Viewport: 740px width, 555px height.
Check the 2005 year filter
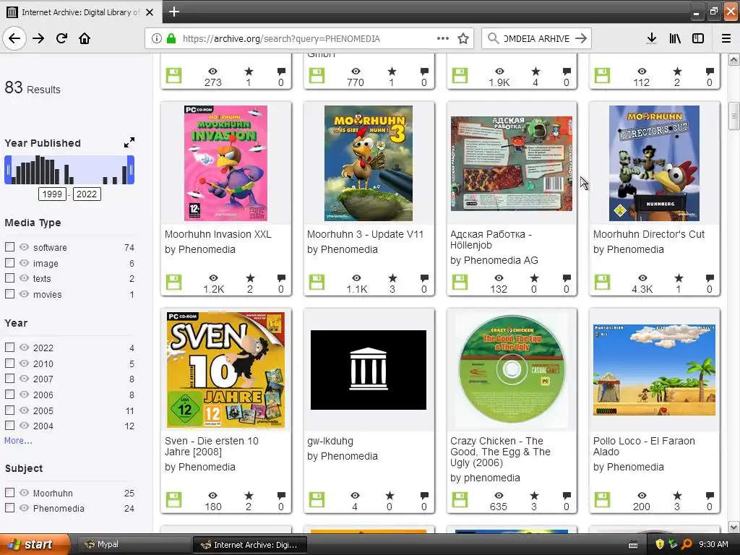(x=9, y=410)
